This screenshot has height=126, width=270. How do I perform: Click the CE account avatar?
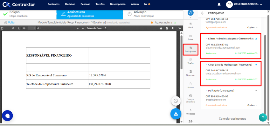pyautogui.click(x=229, y=4)
